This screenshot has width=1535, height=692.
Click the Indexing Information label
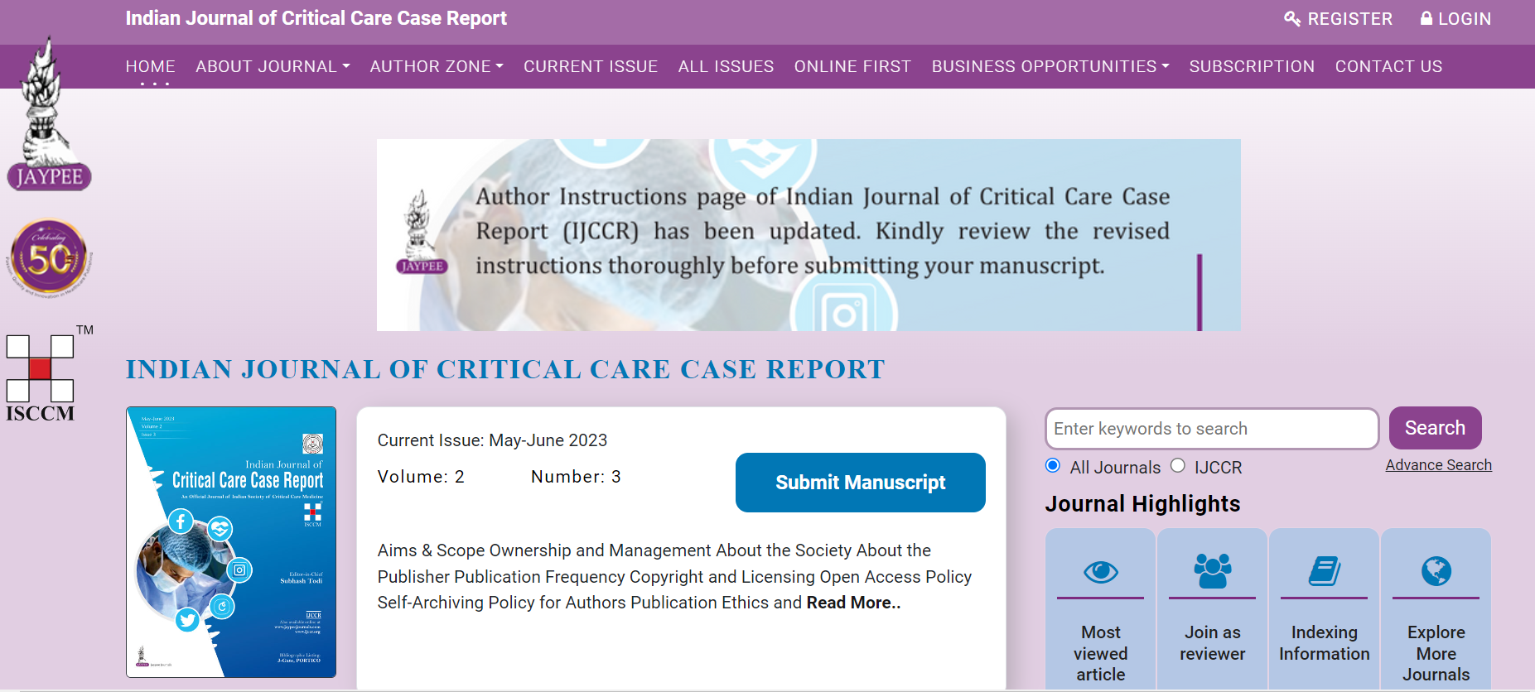1325,643
